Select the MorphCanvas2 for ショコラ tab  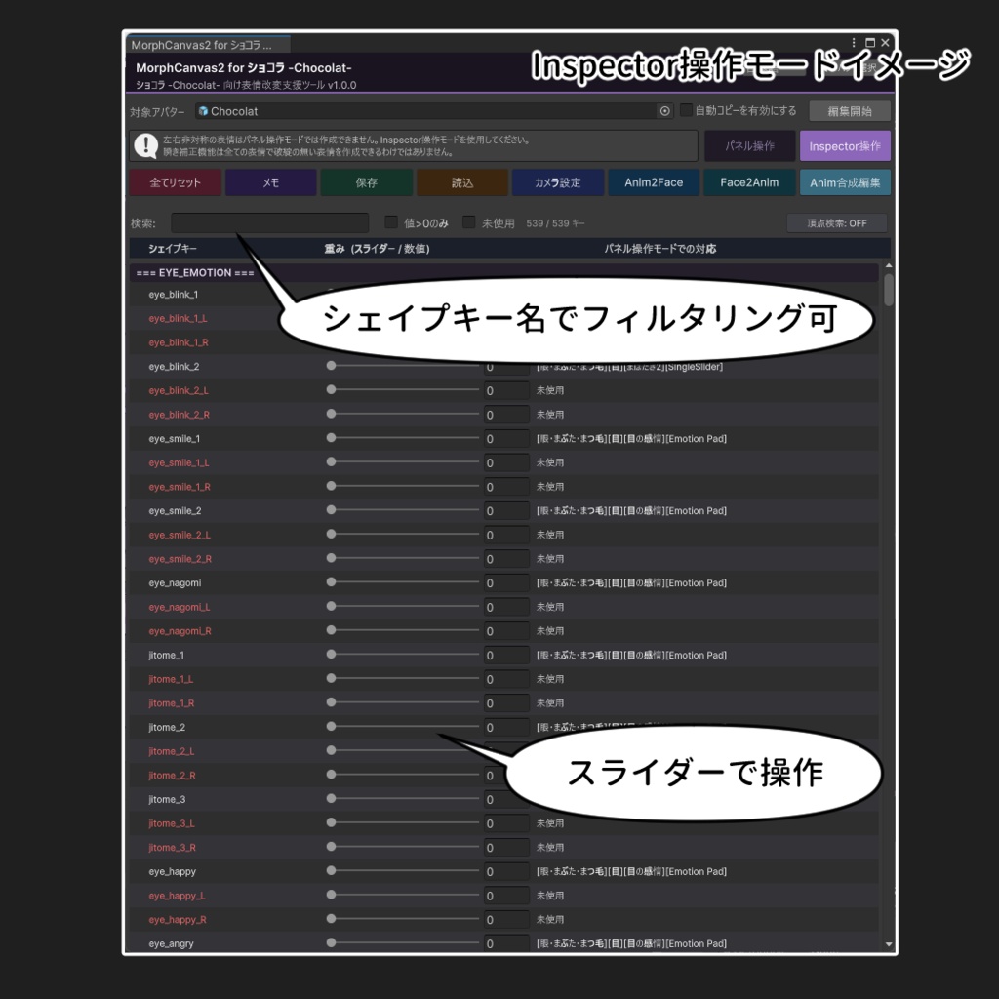click(x=207, y=45)
